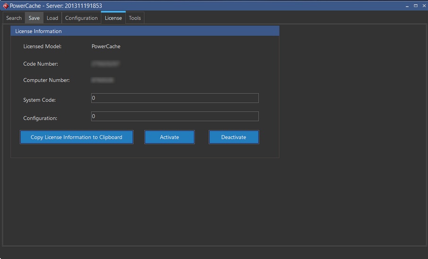Click the title bar server name text
Image resolution: width=428 pixels, height=259 pixels.
(x=56, y=6)
